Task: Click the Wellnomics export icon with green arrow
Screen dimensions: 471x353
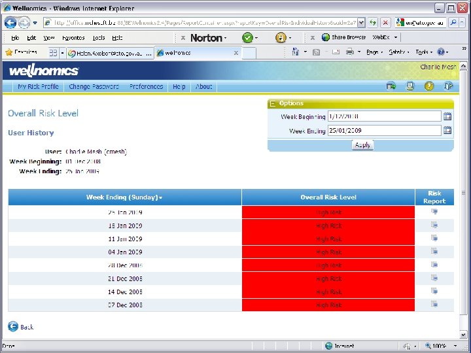Action: coord(391,86)
